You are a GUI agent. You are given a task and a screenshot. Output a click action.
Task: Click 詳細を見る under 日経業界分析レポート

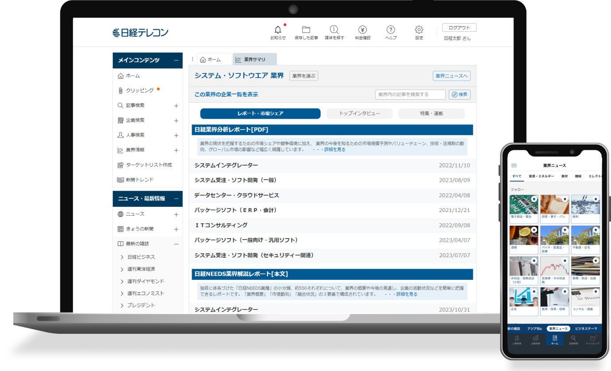335,150
